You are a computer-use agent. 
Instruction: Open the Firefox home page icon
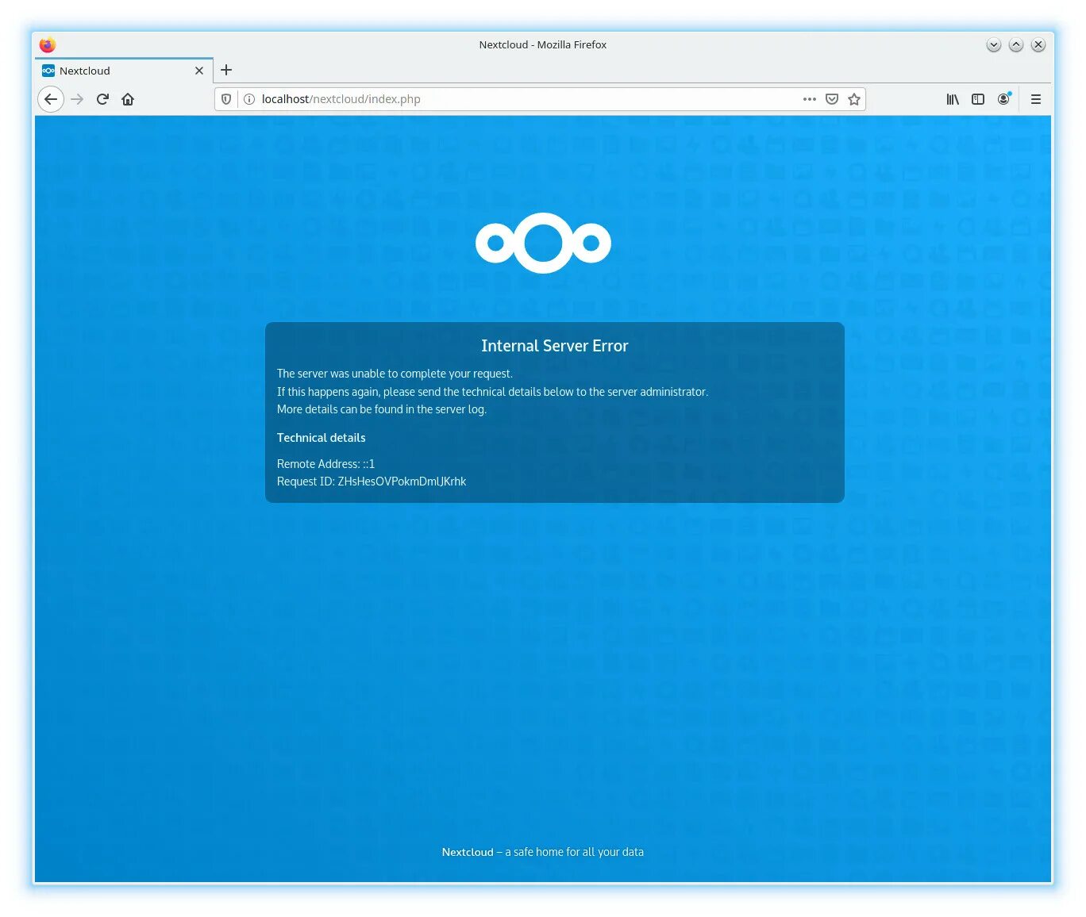[x=128, y=99]
